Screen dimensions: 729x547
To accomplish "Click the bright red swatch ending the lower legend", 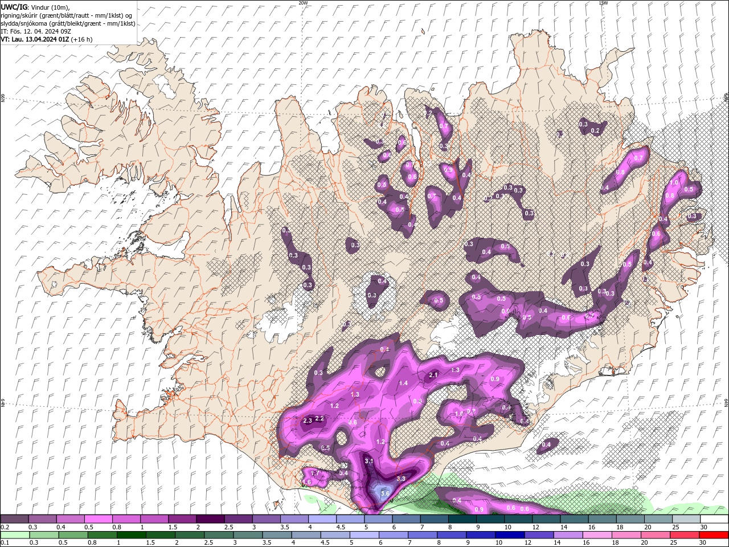I will 714,535.
